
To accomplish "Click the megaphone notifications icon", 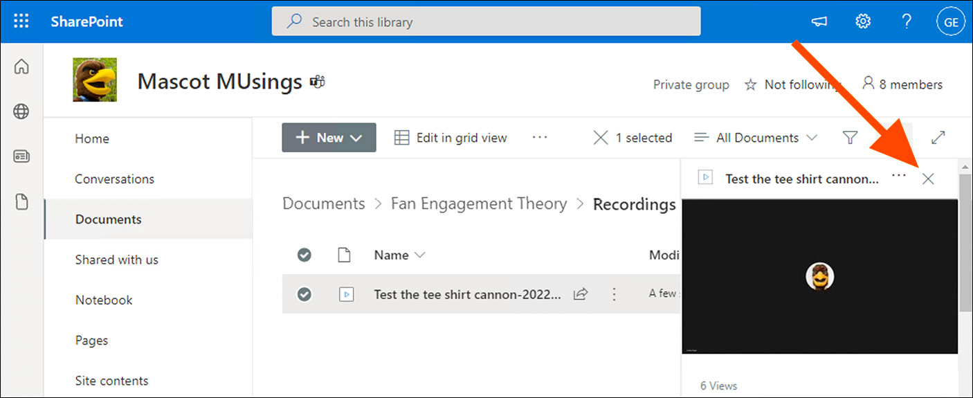I will click(x=819, y=22).
